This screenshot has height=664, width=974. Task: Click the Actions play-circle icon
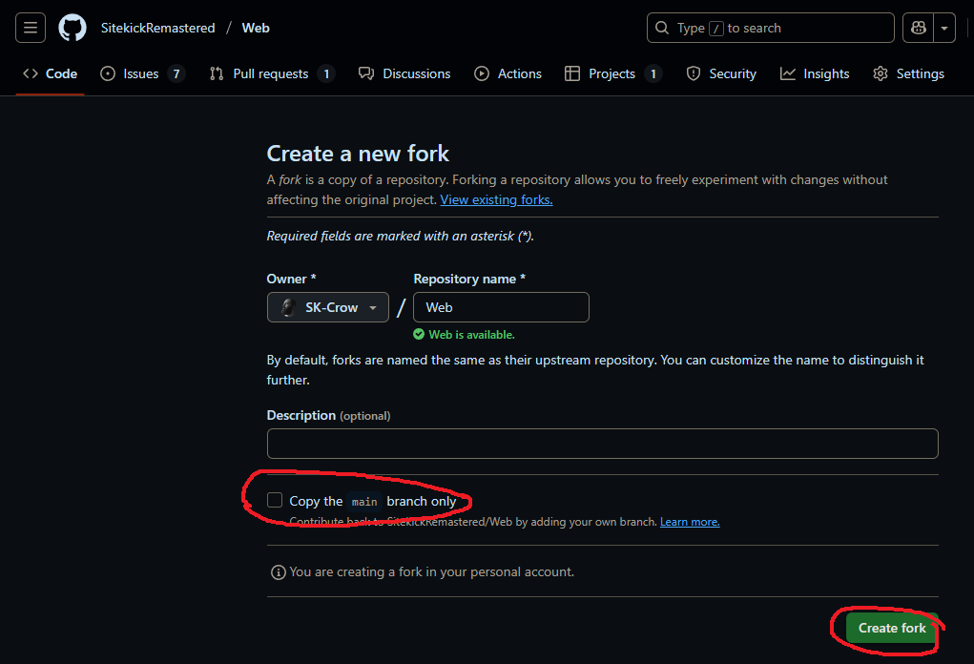(x=482, y=73)
